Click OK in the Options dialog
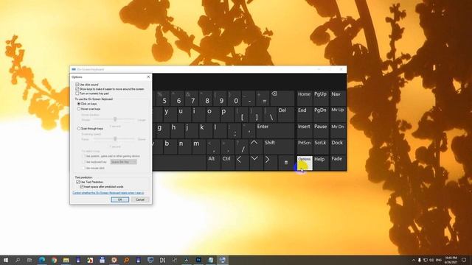This screenshot has height=265, width=472. [119, 199]
